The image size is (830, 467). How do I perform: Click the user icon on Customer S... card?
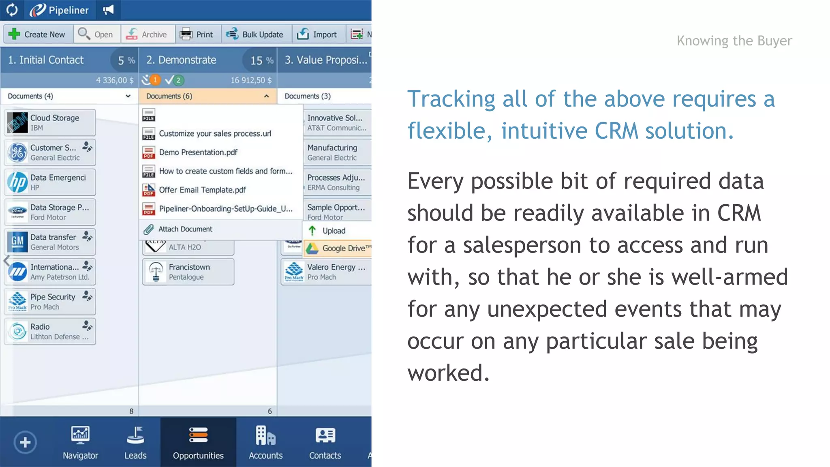tap(87, 146)
